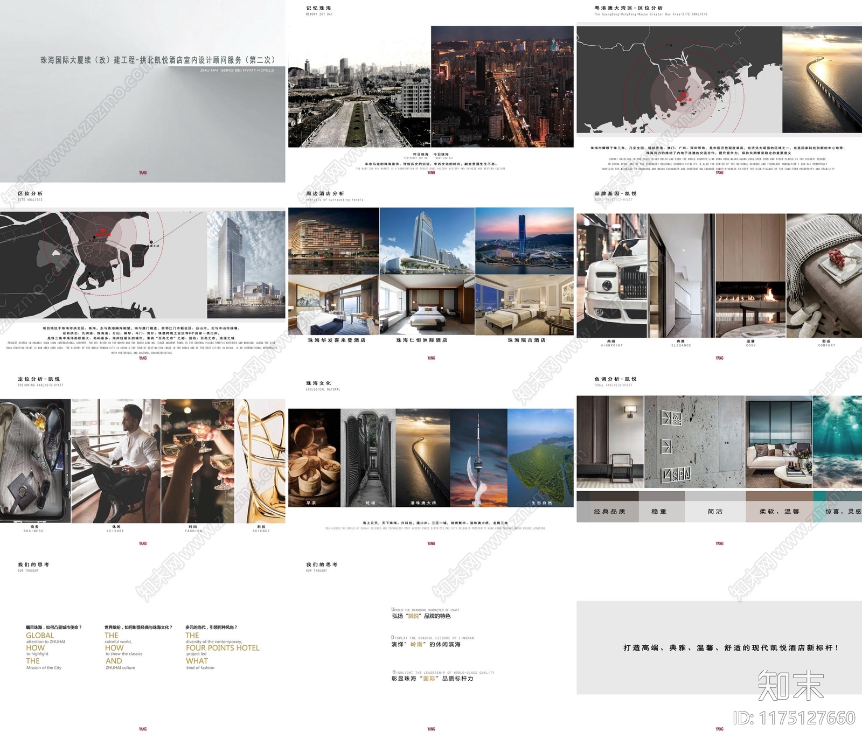Click the 典雅 ELEGANCE caption
The width and height of the screenshot is (862, 739).
[681, 343]
